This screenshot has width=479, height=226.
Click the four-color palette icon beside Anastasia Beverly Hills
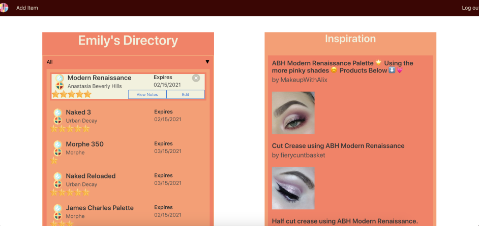[x=59, y=86]
